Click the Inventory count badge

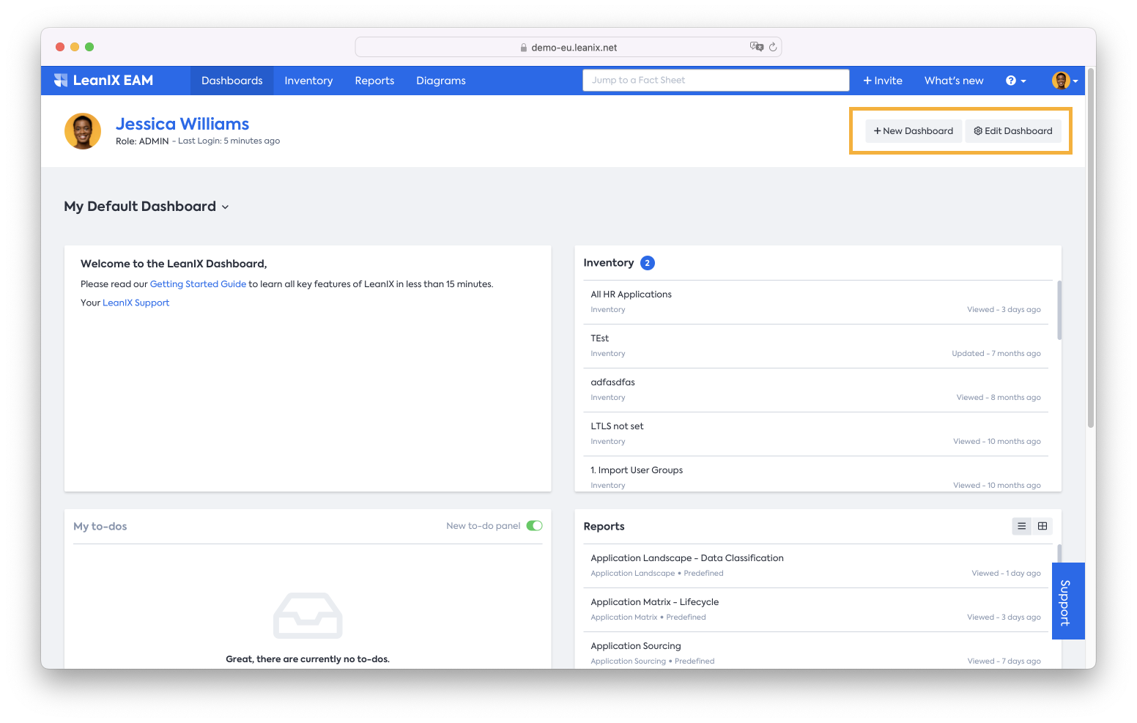(648, 263)
